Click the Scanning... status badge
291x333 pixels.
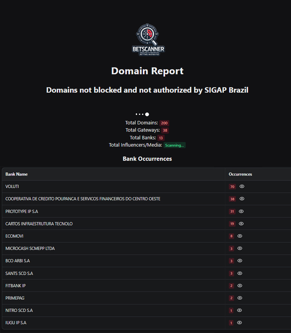point(174,145)
